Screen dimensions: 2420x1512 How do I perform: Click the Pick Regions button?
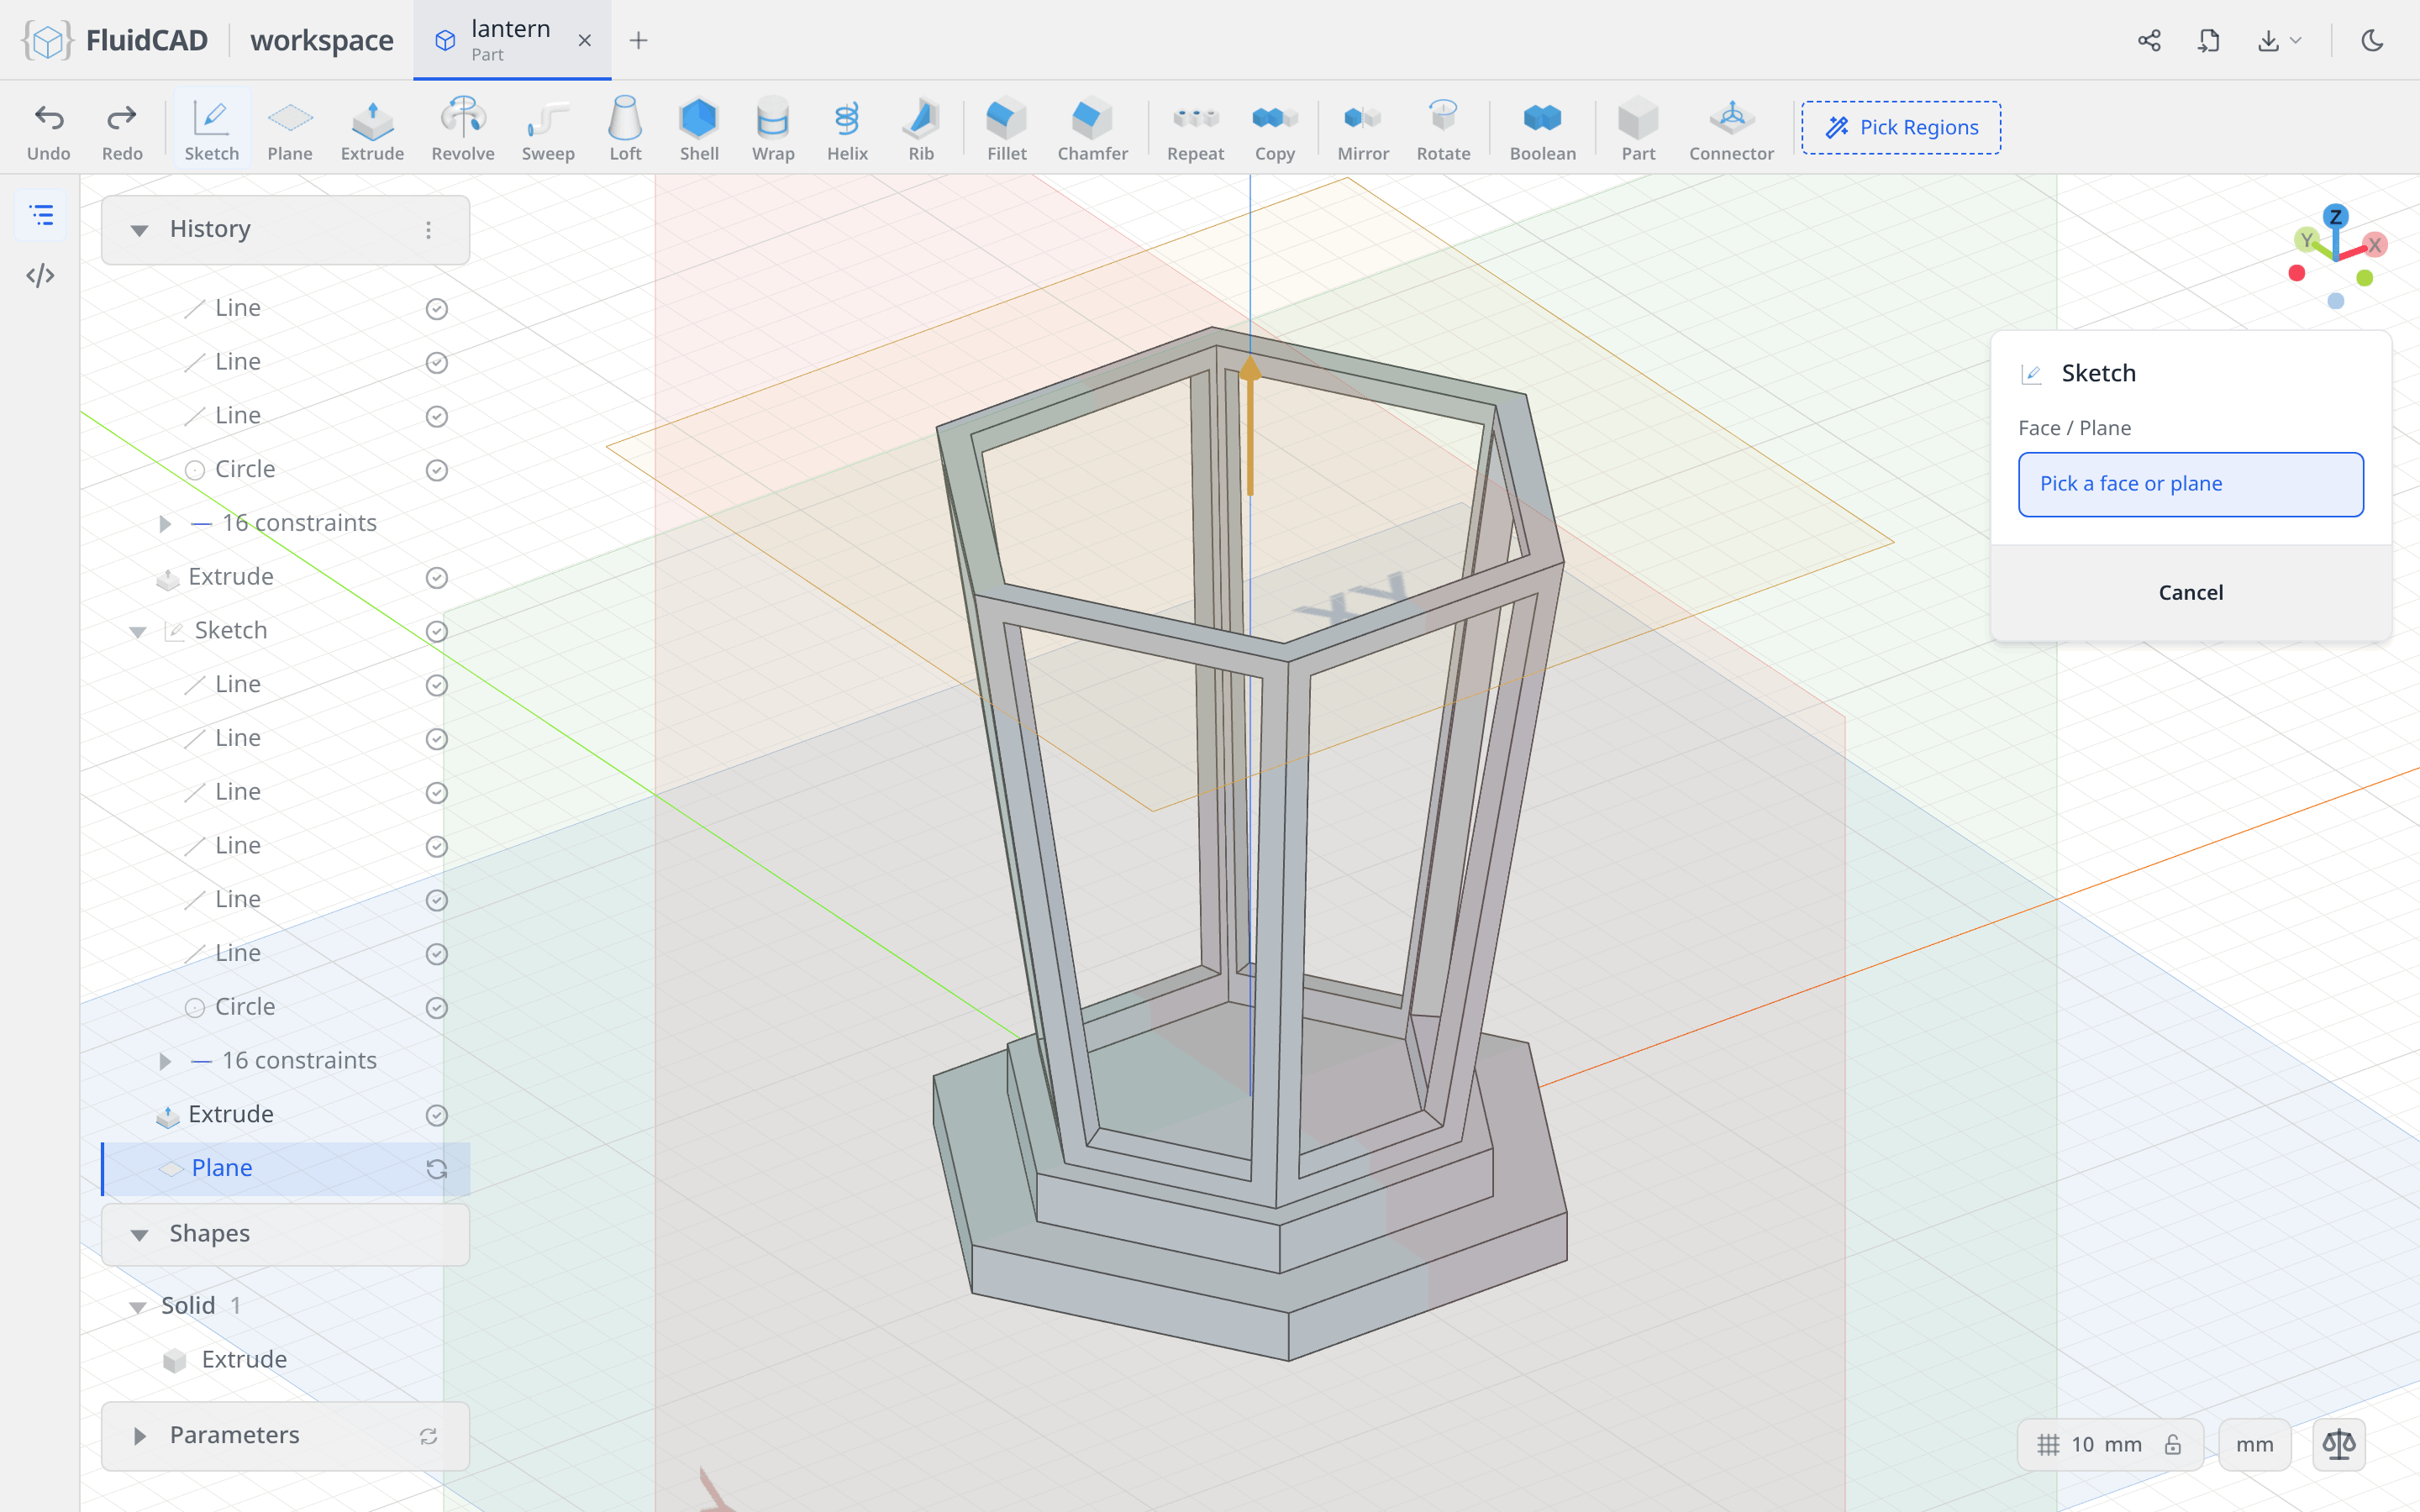[x=1901, y=127]
